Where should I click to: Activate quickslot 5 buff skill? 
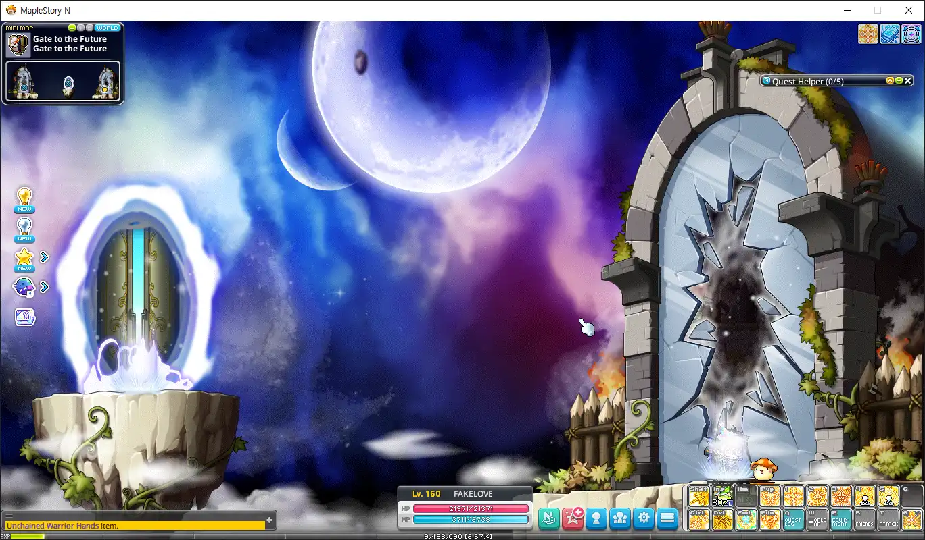(x=888, y=496)
